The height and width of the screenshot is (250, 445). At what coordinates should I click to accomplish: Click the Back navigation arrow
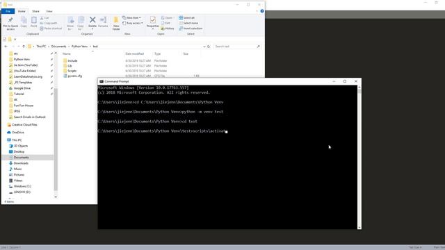point(6,47)
